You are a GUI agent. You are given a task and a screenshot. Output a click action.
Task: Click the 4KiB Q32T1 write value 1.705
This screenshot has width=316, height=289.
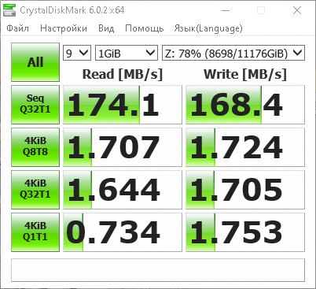[245, 190]
